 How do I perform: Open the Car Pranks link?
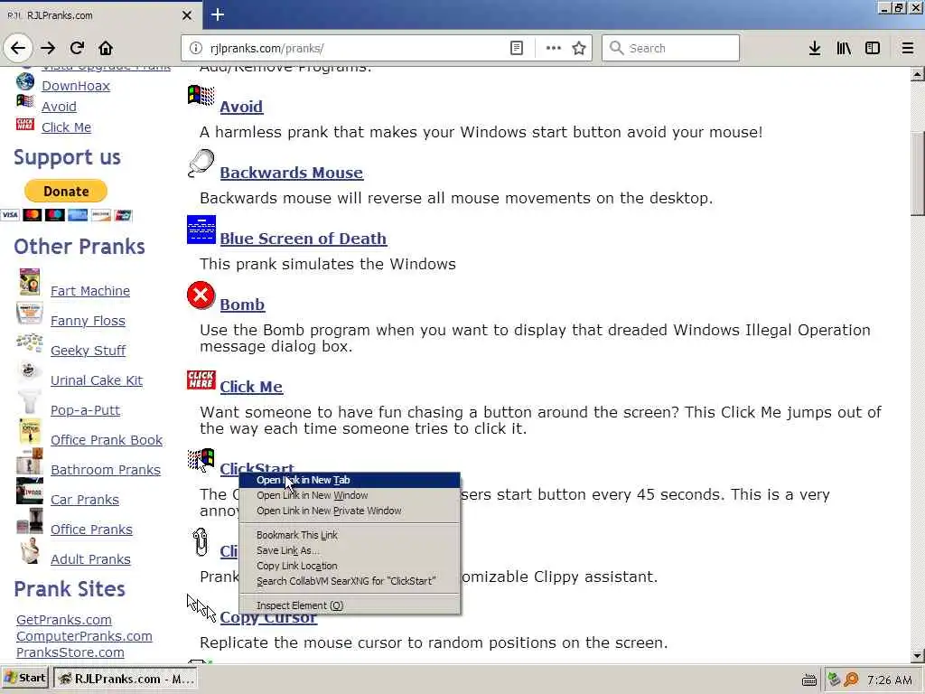(85, 500)
